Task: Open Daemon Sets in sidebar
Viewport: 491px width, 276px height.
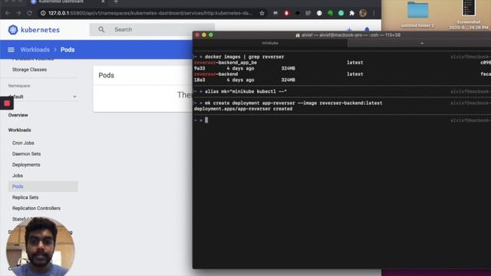Action: coord(26,154)
